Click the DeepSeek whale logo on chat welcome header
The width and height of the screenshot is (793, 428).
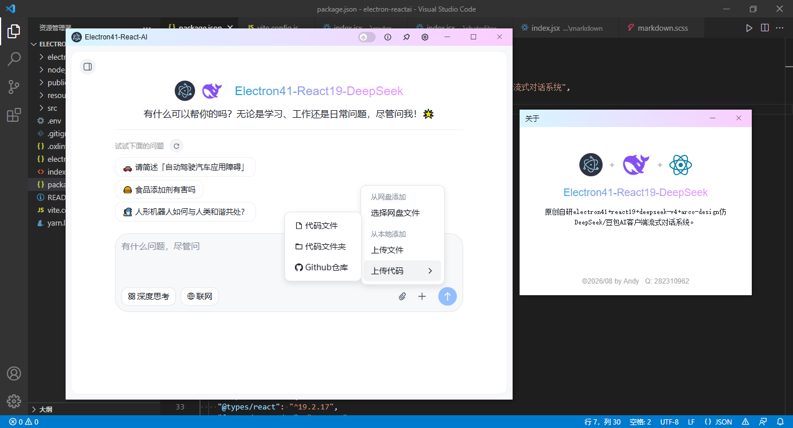click(x=211, y=91)
